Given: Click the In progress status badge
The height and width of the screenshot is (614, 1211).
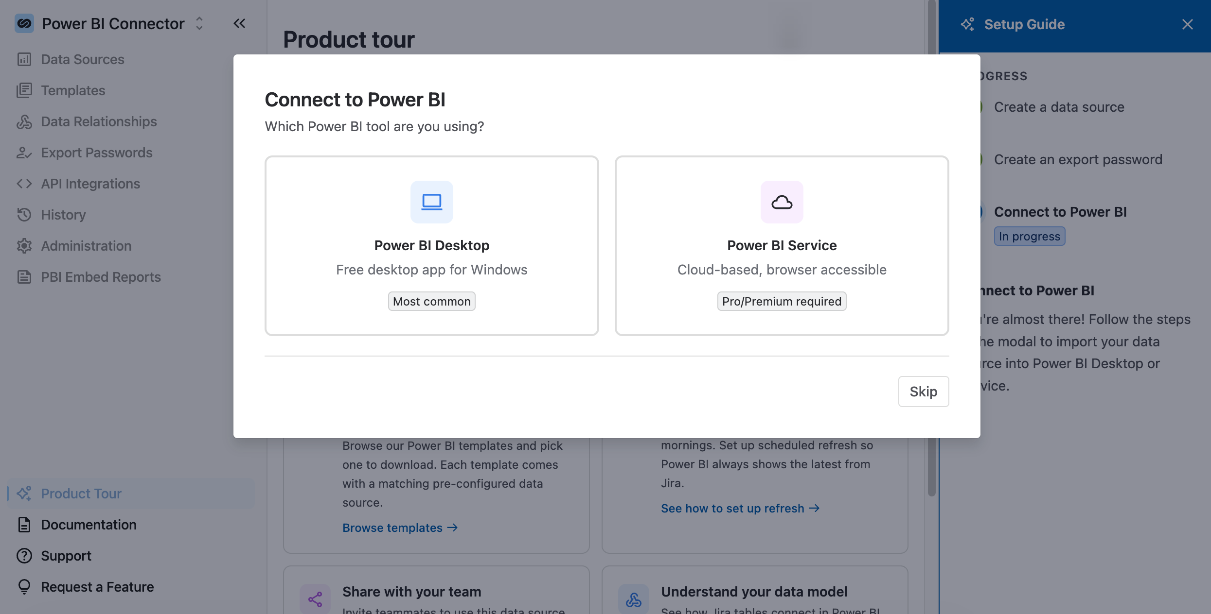Looking at the screenshot, I should point(1030,236).
